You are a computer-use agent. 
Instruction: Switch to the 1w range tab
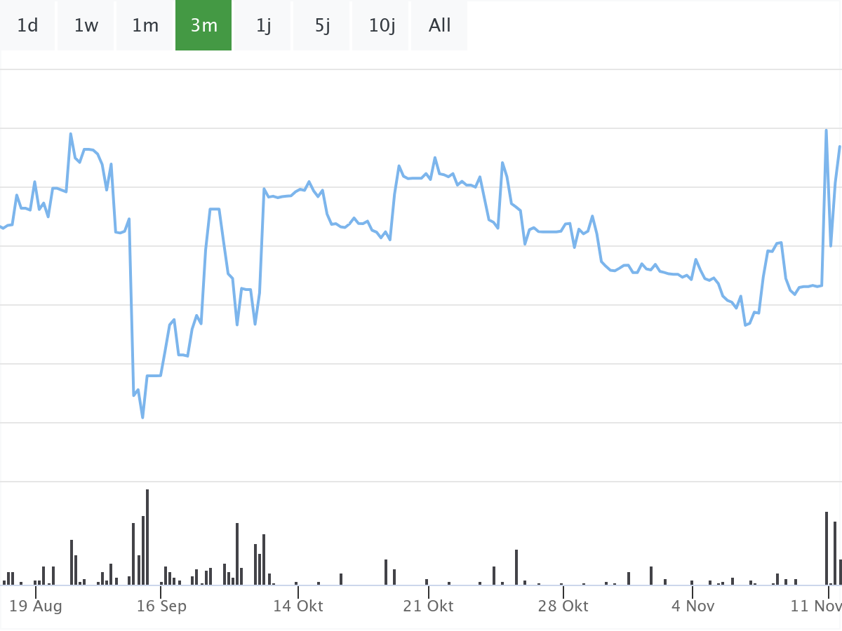[86, 26]
